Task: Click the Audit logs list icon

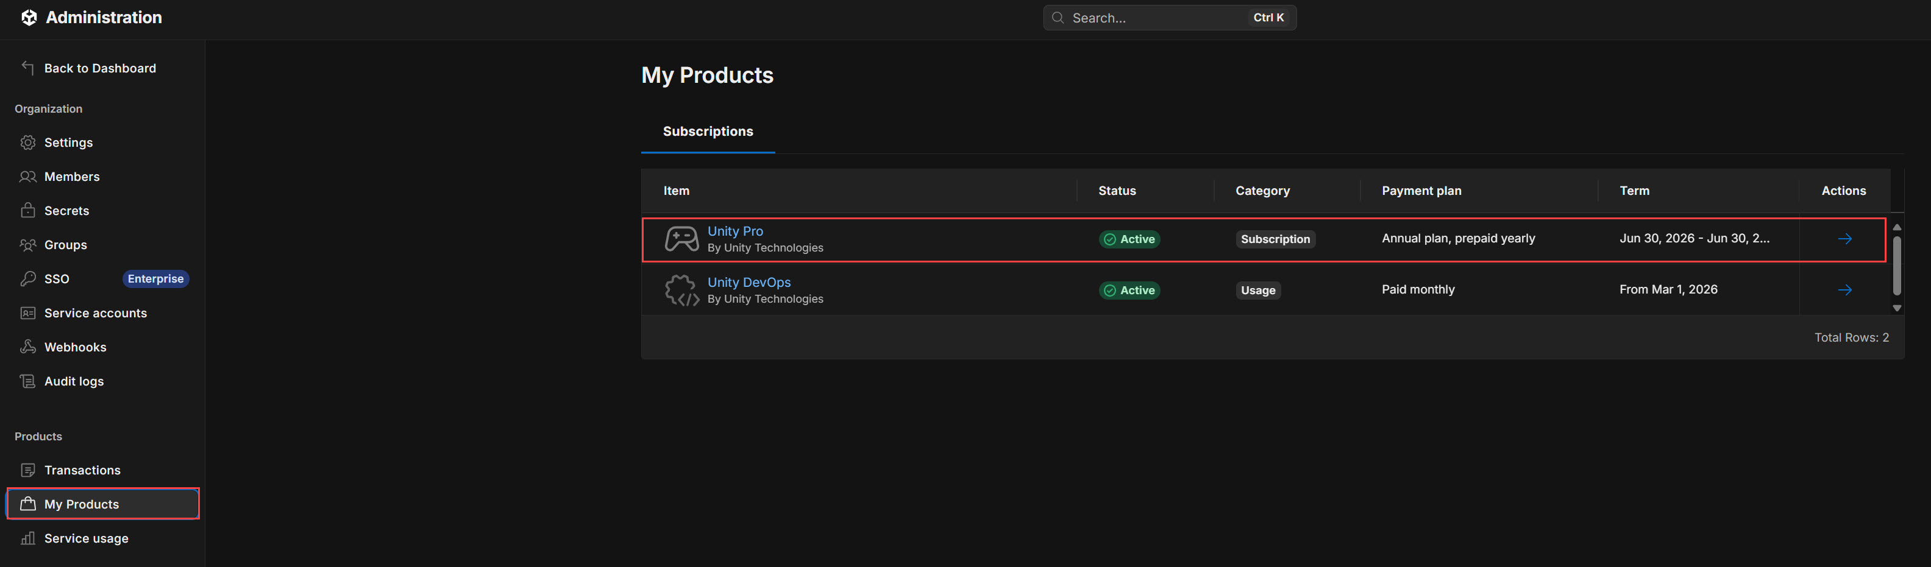Action: click(28, 381)
